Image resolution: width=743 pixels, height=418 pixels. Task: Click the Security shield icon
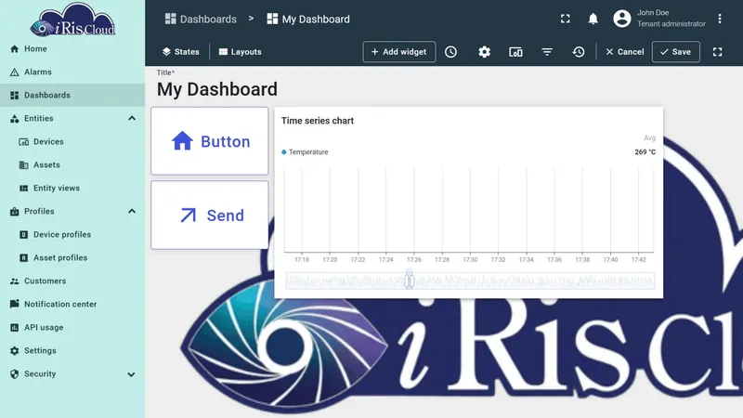14,374
